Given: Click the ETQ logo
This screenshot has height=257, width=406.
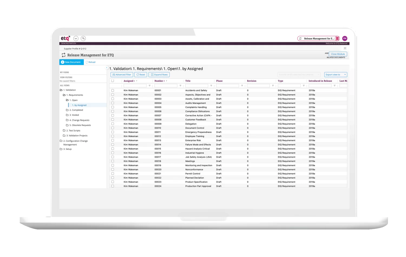Looking at the screenshot, I should coord(65,38).
